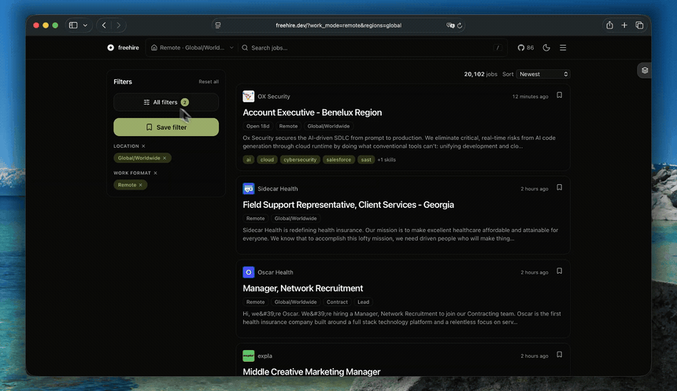Click the 12 minutes ago timestamp
This screenshot has height=391, width=677.
531,97
